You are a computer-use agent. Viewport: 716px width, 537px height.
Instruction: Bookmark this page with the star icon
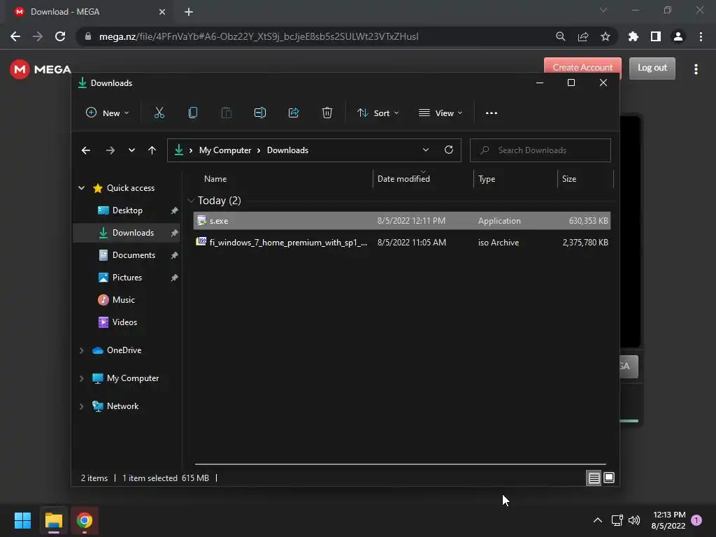606,36
